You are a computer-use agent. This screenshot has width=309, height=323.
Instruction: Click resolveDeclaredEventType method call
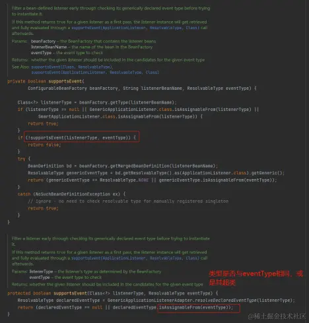(x=226, y=301)
